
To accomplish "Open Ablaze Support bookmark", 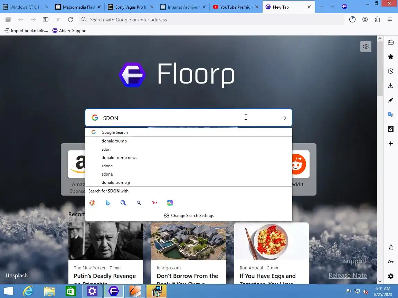I will point(69,31).
